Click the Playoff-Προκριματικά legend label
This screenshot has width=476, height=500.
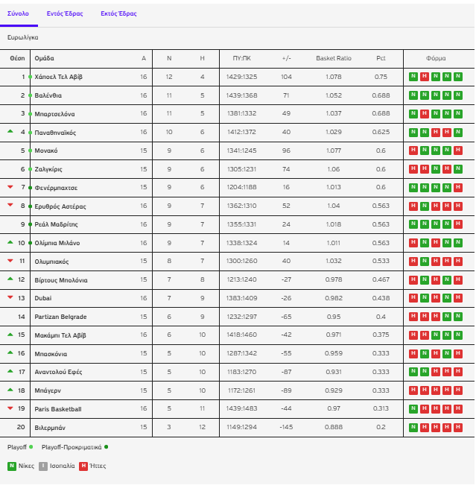tap(72, 447)
